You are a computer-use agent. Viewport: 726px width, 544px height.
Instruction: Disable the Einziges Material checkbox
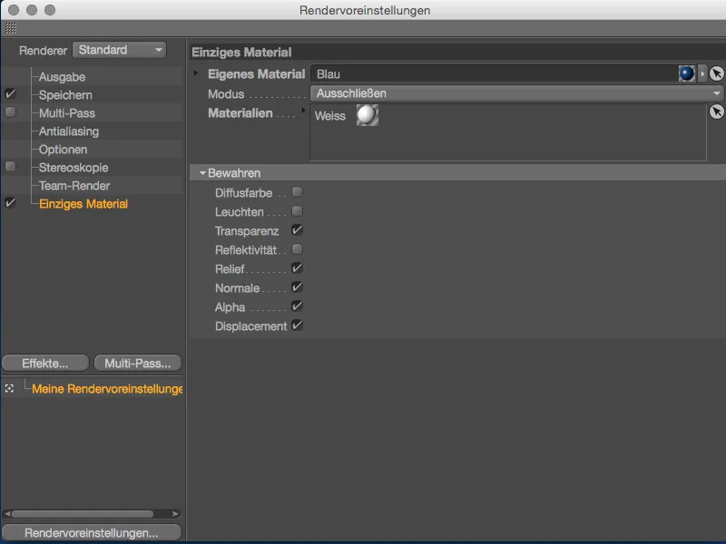(10, 203)
